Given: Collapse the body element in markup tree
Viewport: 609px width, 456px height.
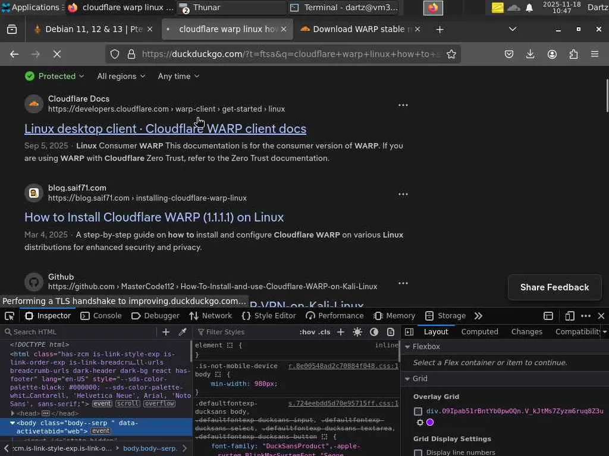Looking at the screenshot, I should pos(12,423).
